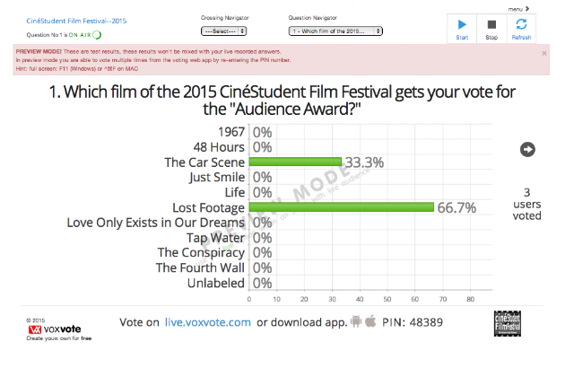Refresh the voting results

coord(521,29)
